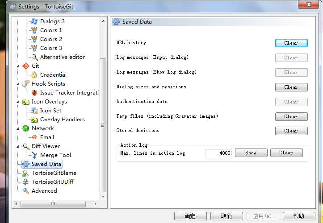Click the Alternative editor magnifier icon
The image size is (323, 223).
(x=34, y=57)
